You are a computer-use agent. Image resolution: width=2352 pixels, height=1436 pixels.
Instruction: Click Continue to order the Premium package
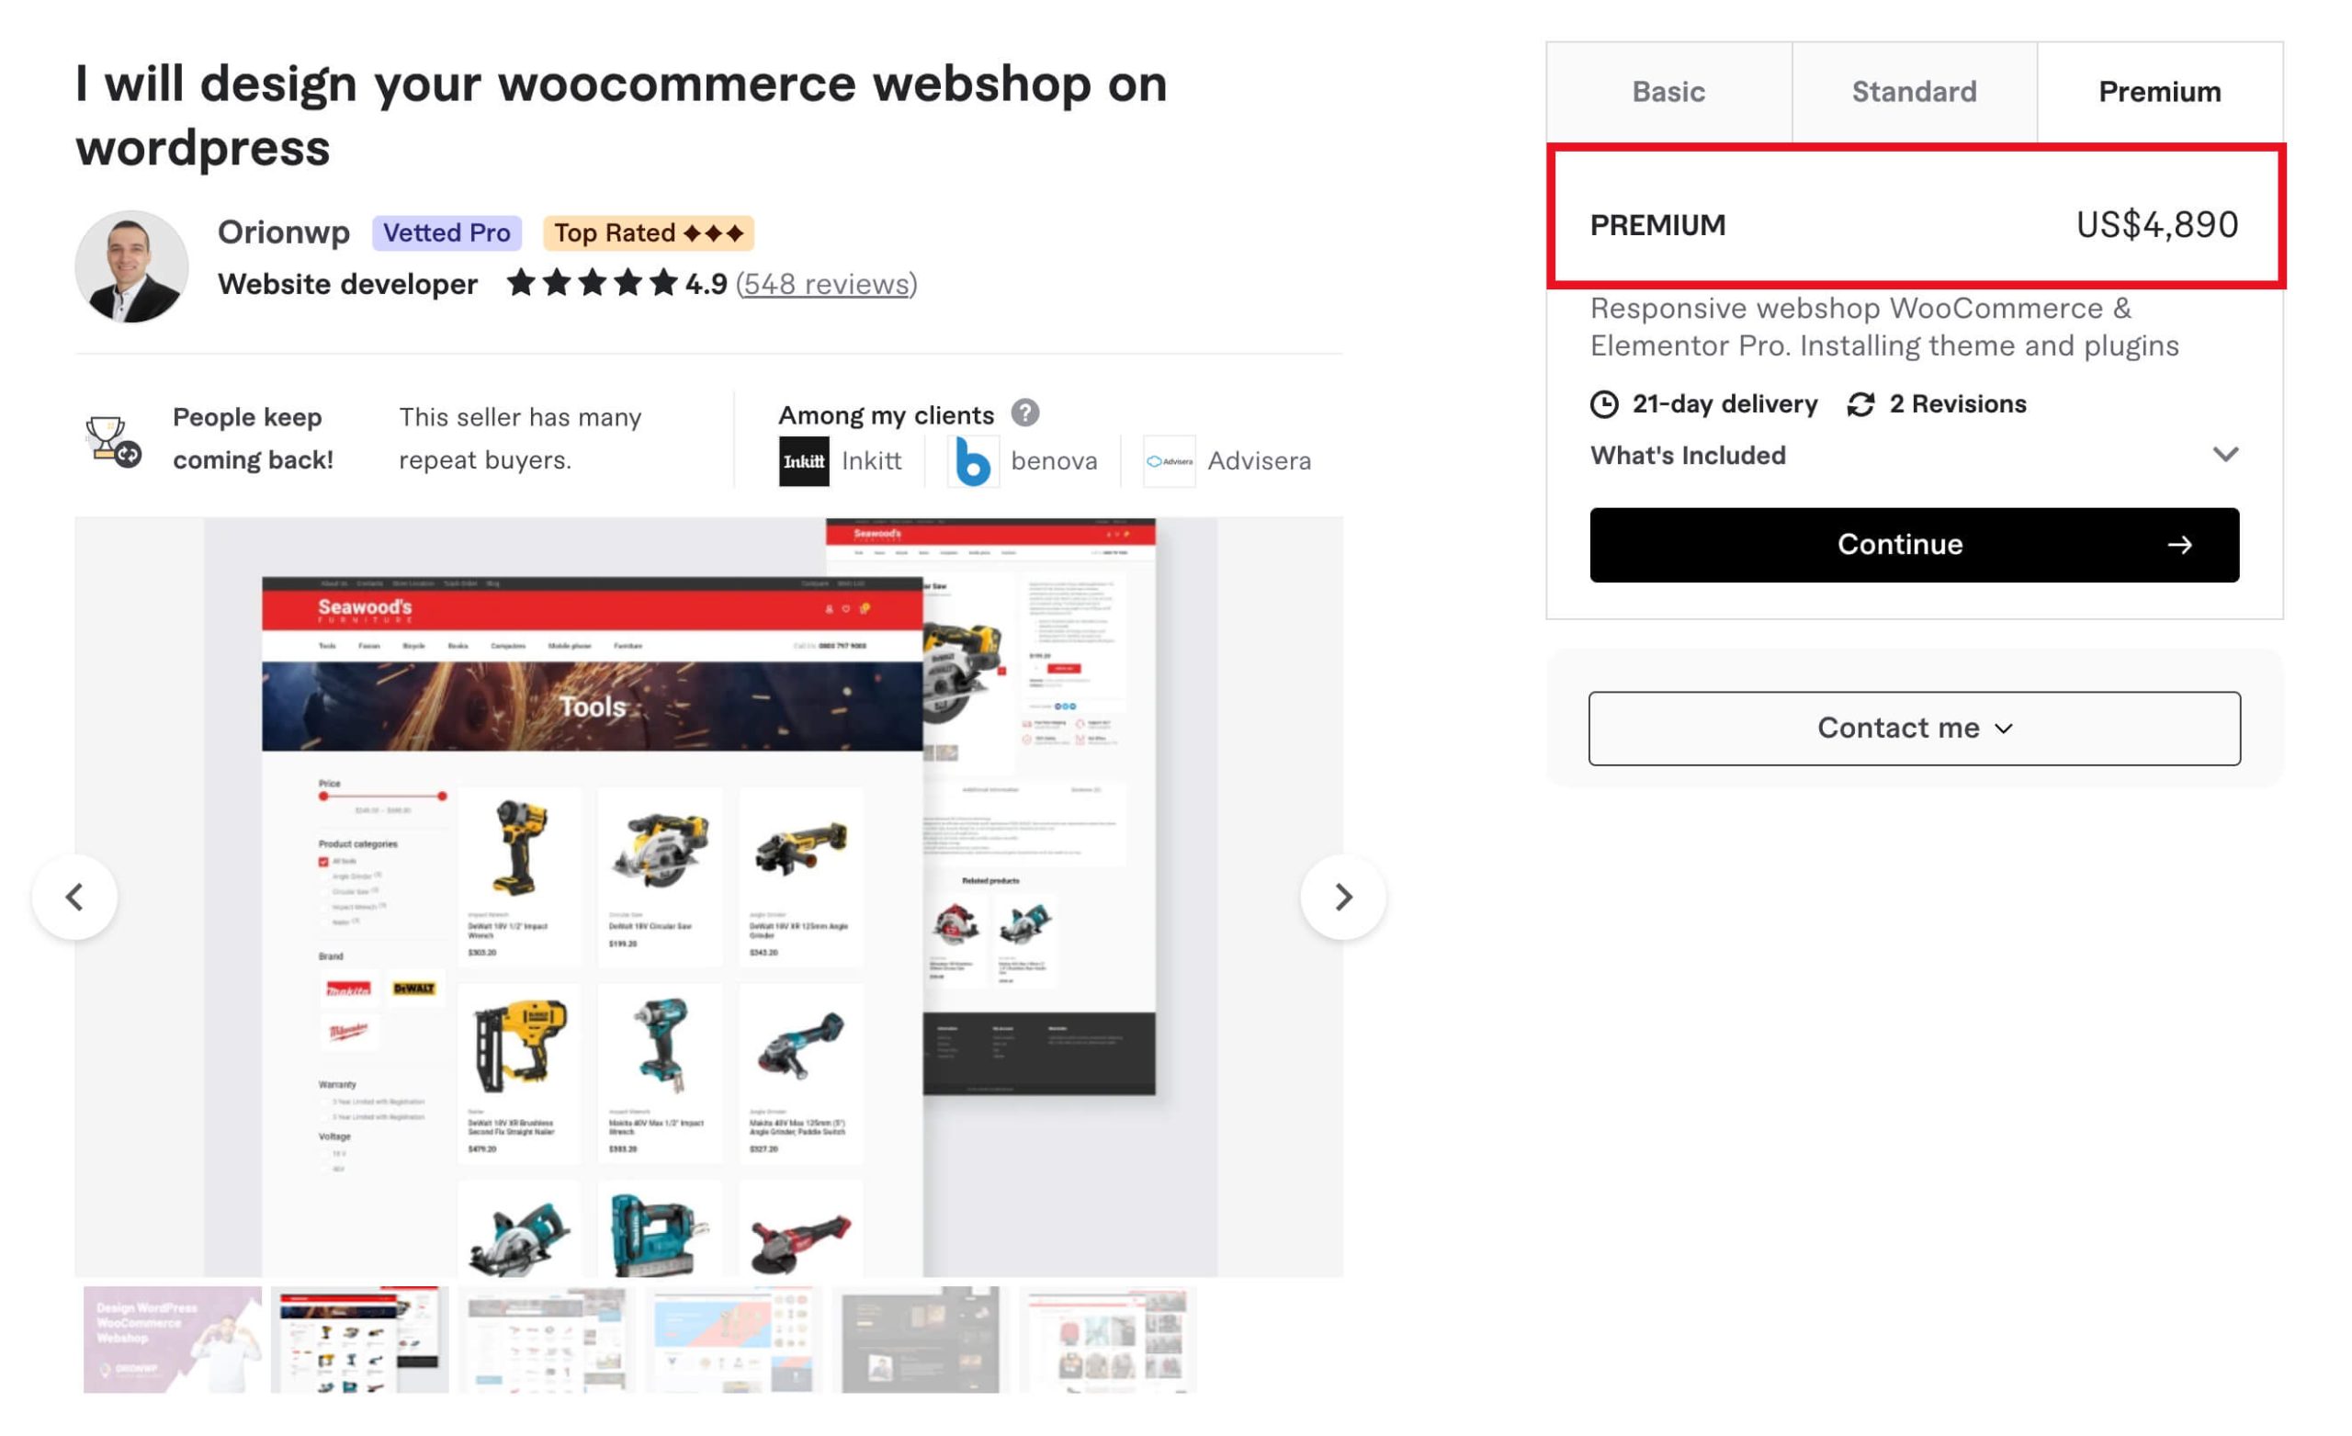1914,545
